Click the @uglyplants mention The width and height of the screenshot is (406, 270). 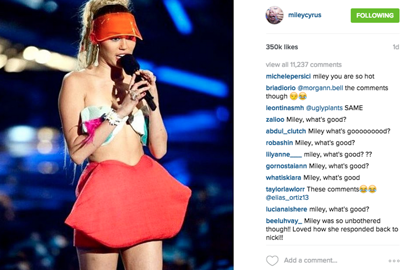324,108
